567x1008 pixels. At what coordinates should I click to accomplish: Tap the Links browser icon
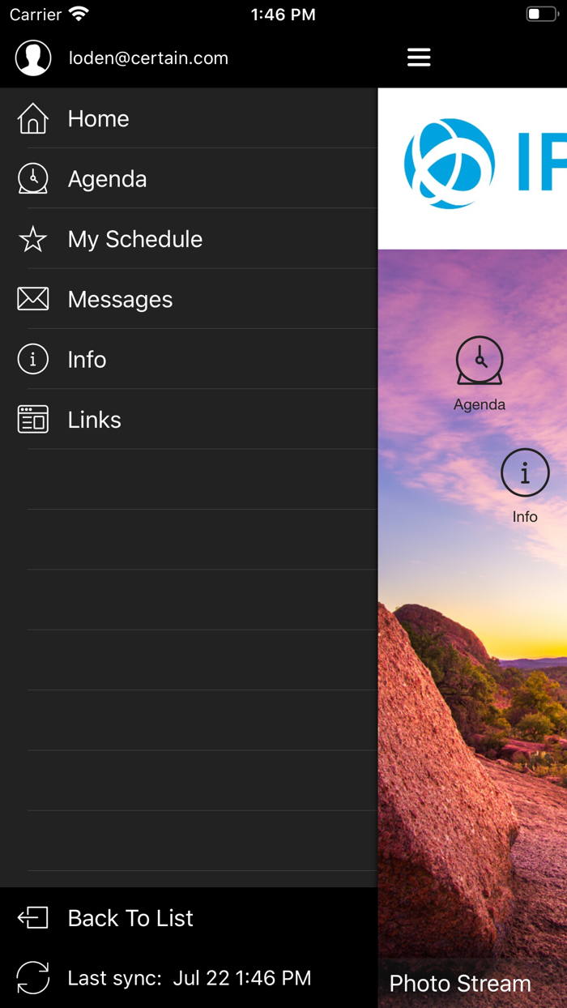click(33, 420)
